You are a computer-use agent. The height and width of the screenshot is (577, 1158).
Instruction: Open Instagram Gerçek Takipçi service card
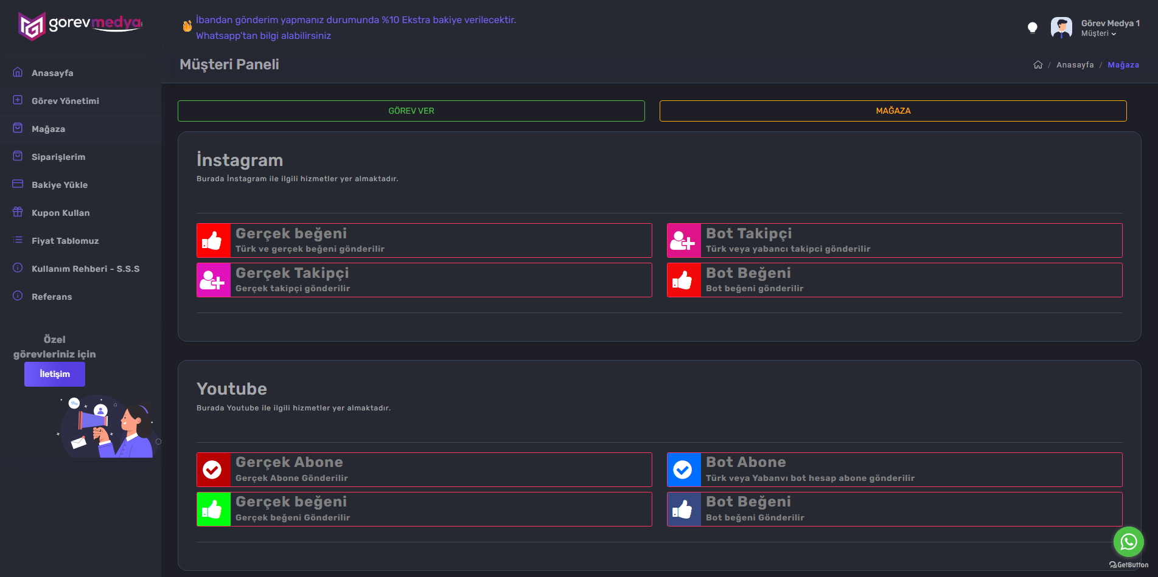[424, 280]
